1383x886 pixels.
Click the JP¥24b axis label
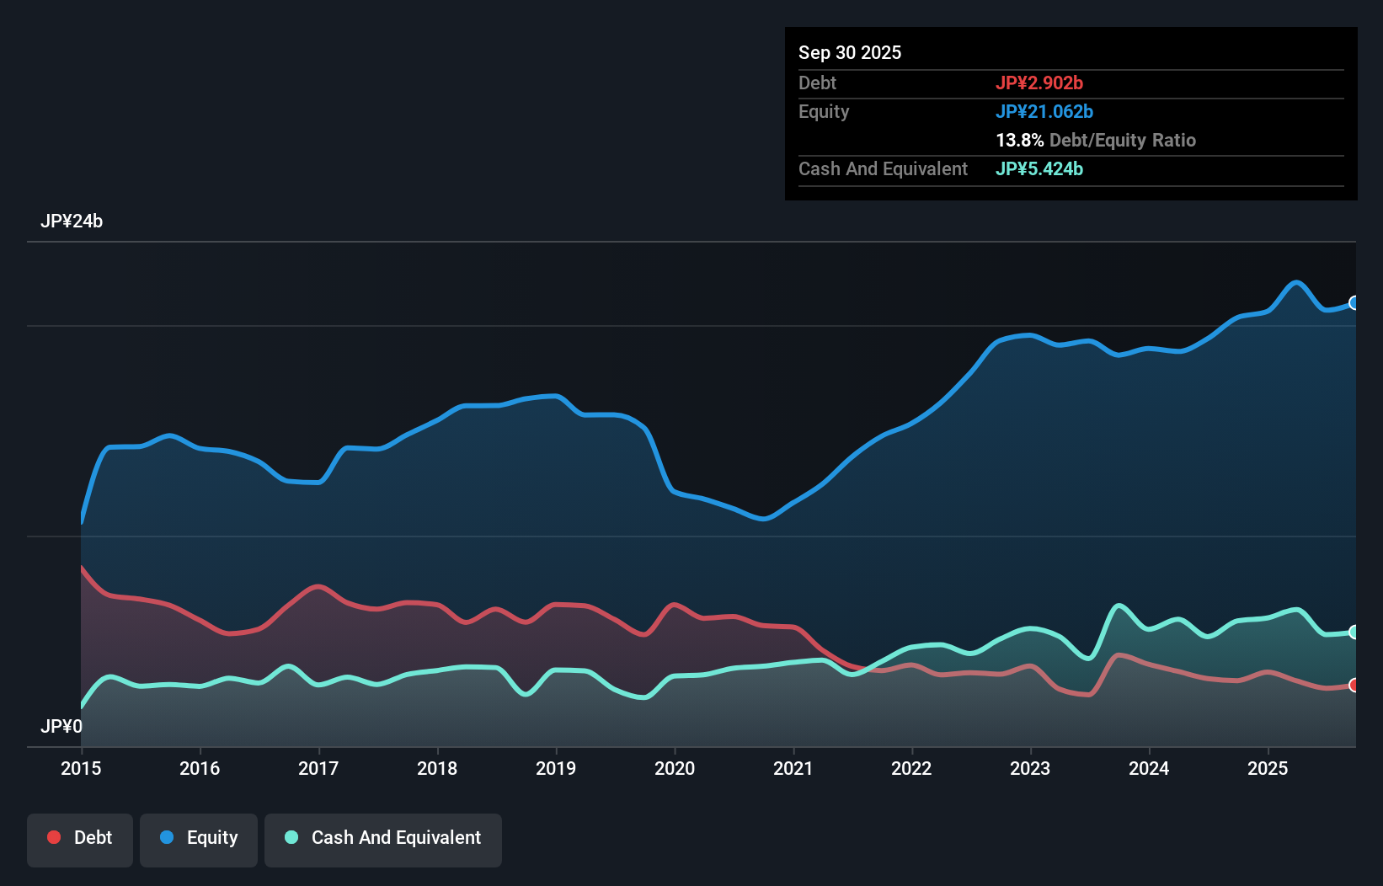click(x=72, y=221)
